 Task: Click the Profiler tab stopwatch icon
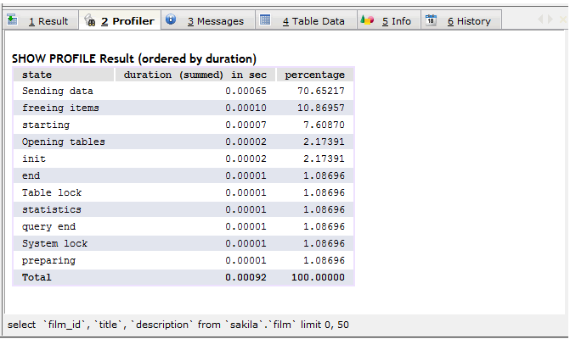click(88, 20)
